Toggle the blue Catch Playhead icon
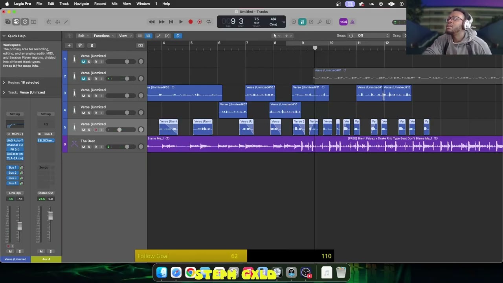Viewport: 503px width, 283px height. [178, 36]
